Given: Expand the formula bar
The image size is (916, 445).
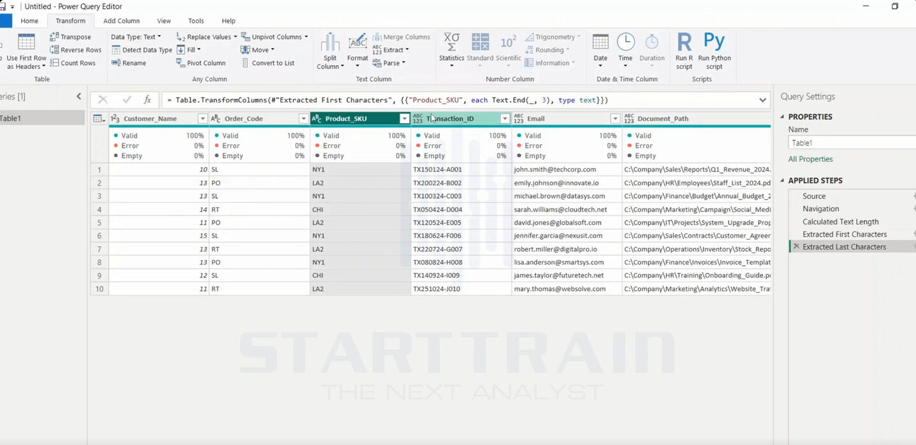Looking at the screenshot, I should pos(762,100).
